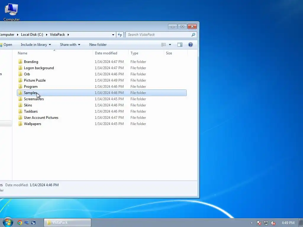Select the Wallpapers folder name

(33, 124)
